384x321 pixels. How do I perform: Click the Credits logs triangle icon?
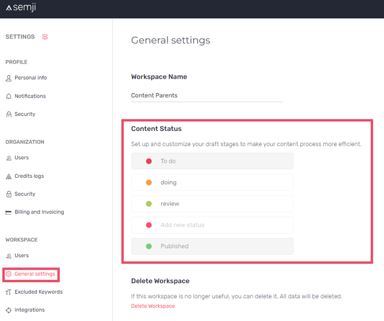tap(8, 176)
